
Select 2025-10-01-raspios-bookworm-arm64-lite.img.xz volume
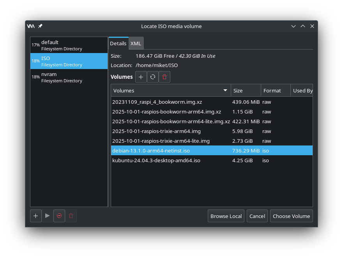[212, 122]
